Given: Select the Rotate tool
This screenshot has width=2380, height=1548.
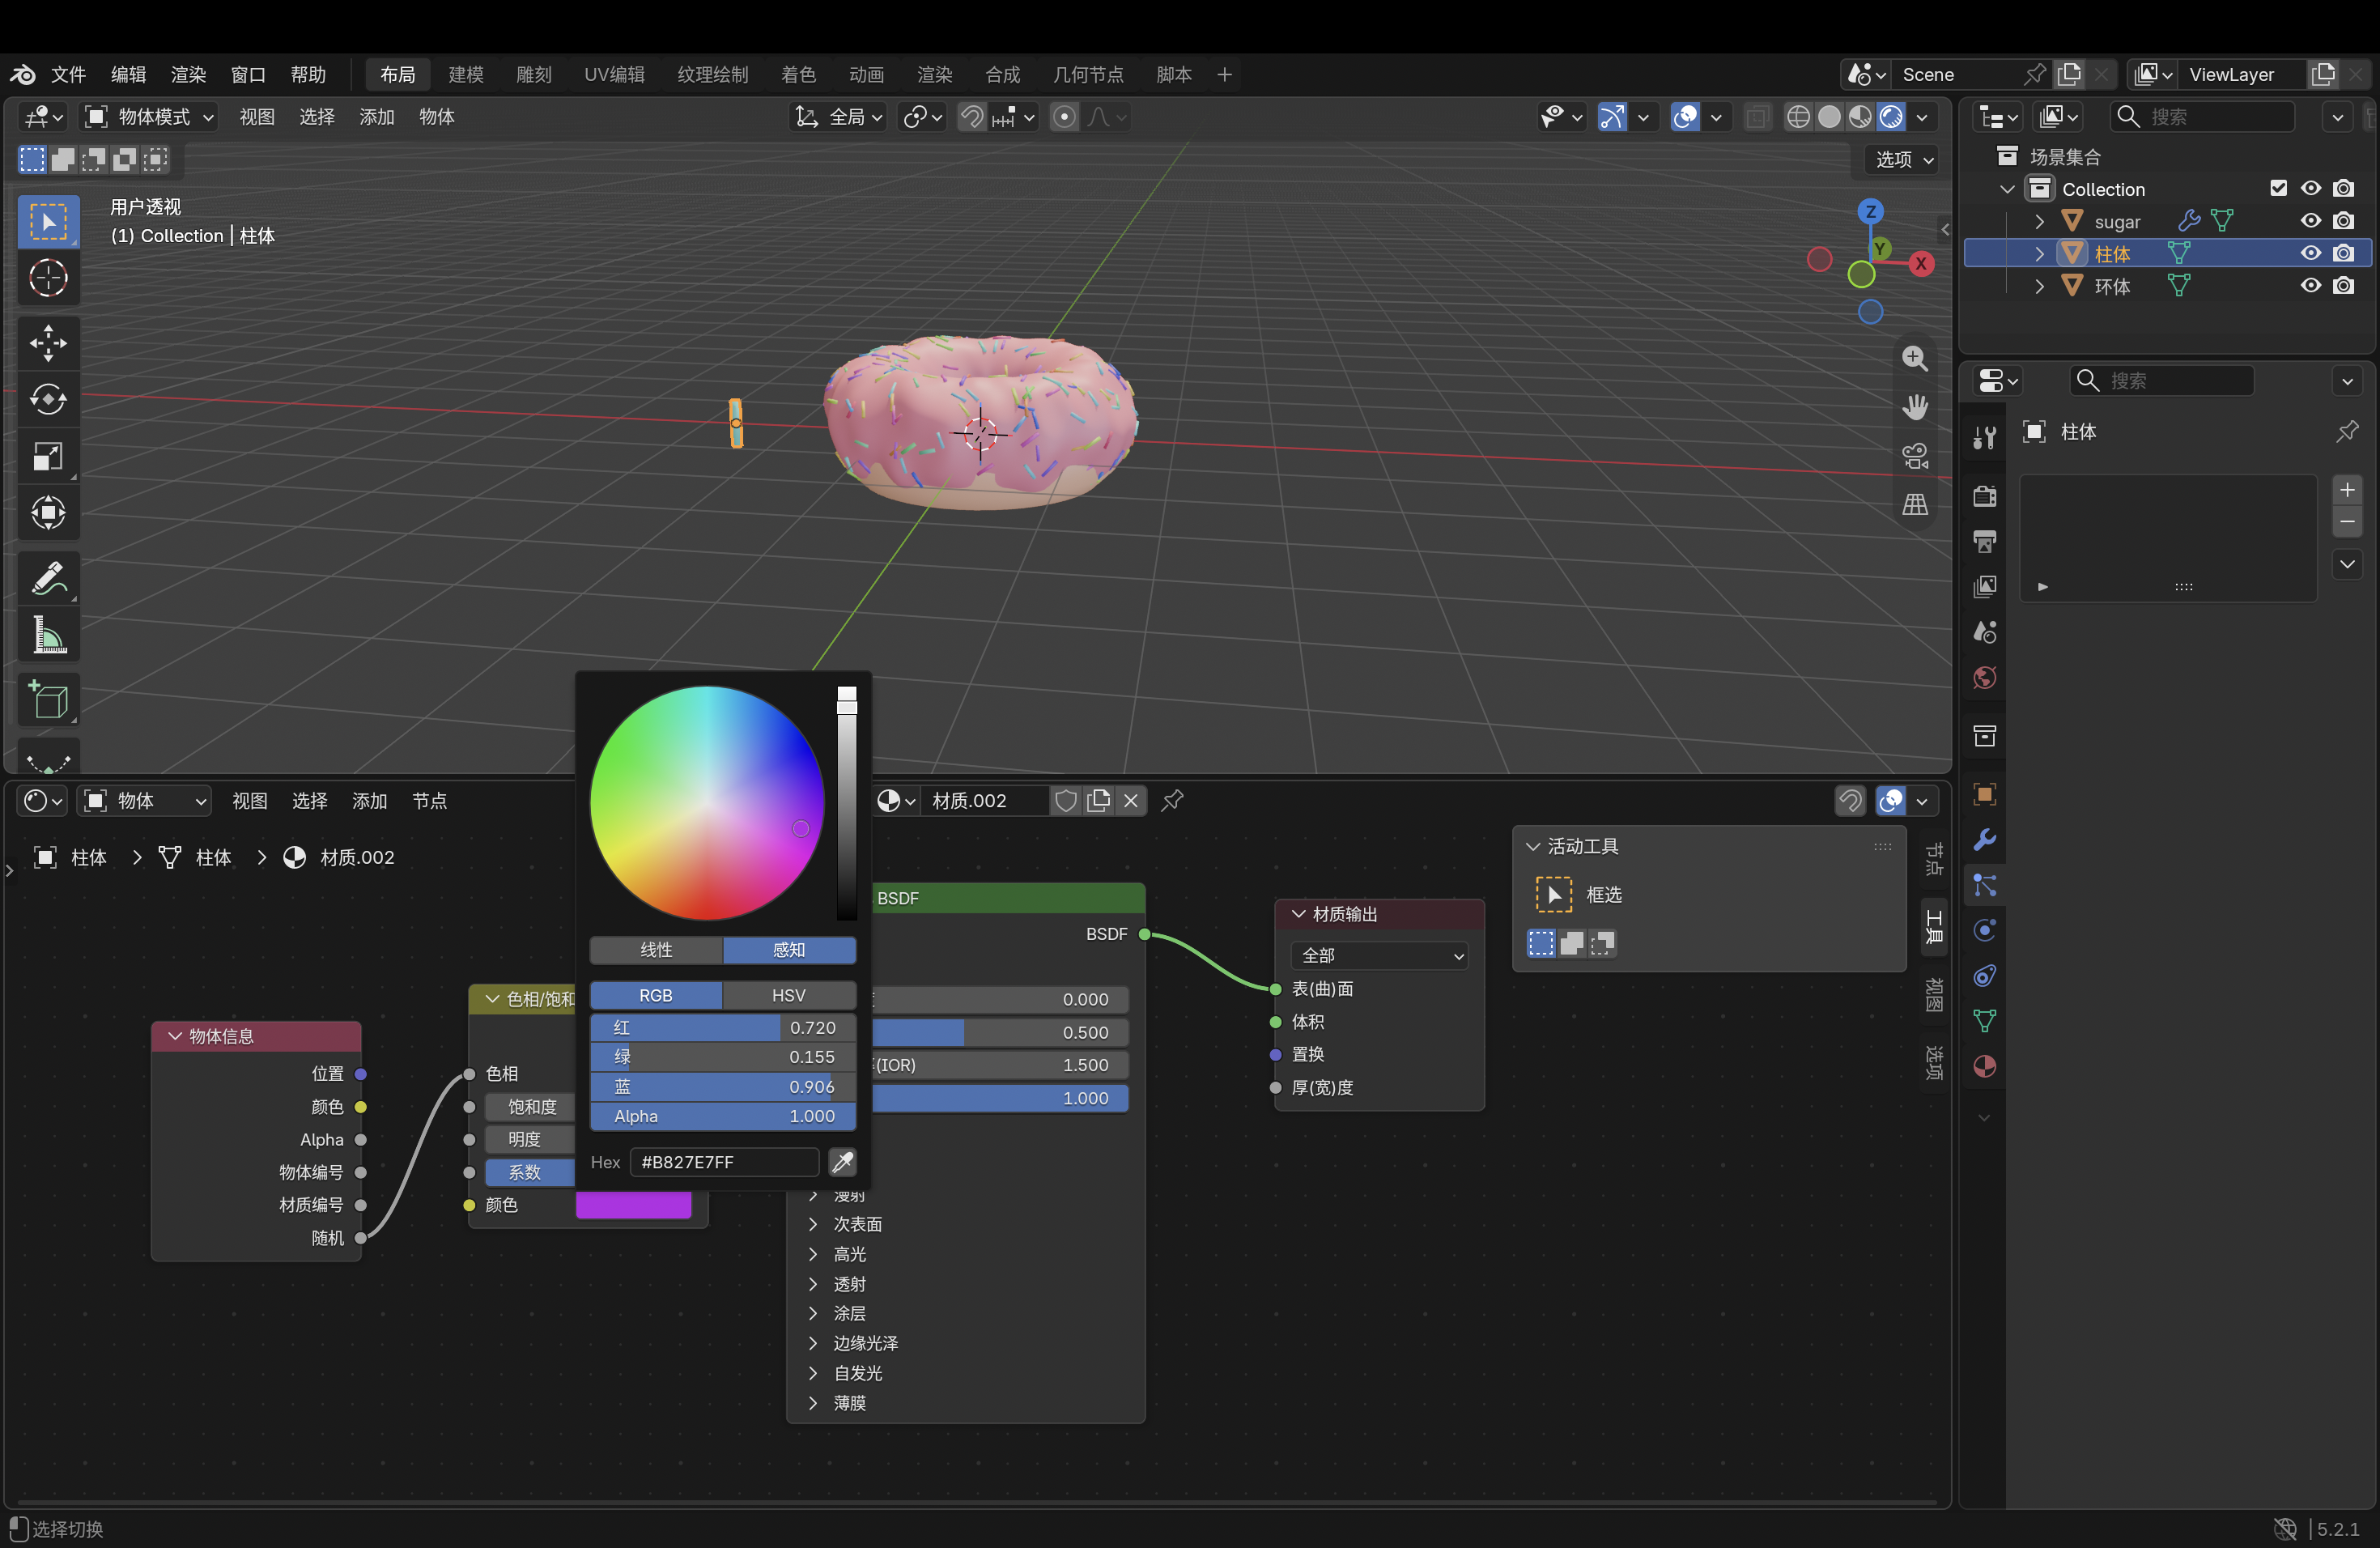Looking at the screenshot, I should (x=48, y=400).
